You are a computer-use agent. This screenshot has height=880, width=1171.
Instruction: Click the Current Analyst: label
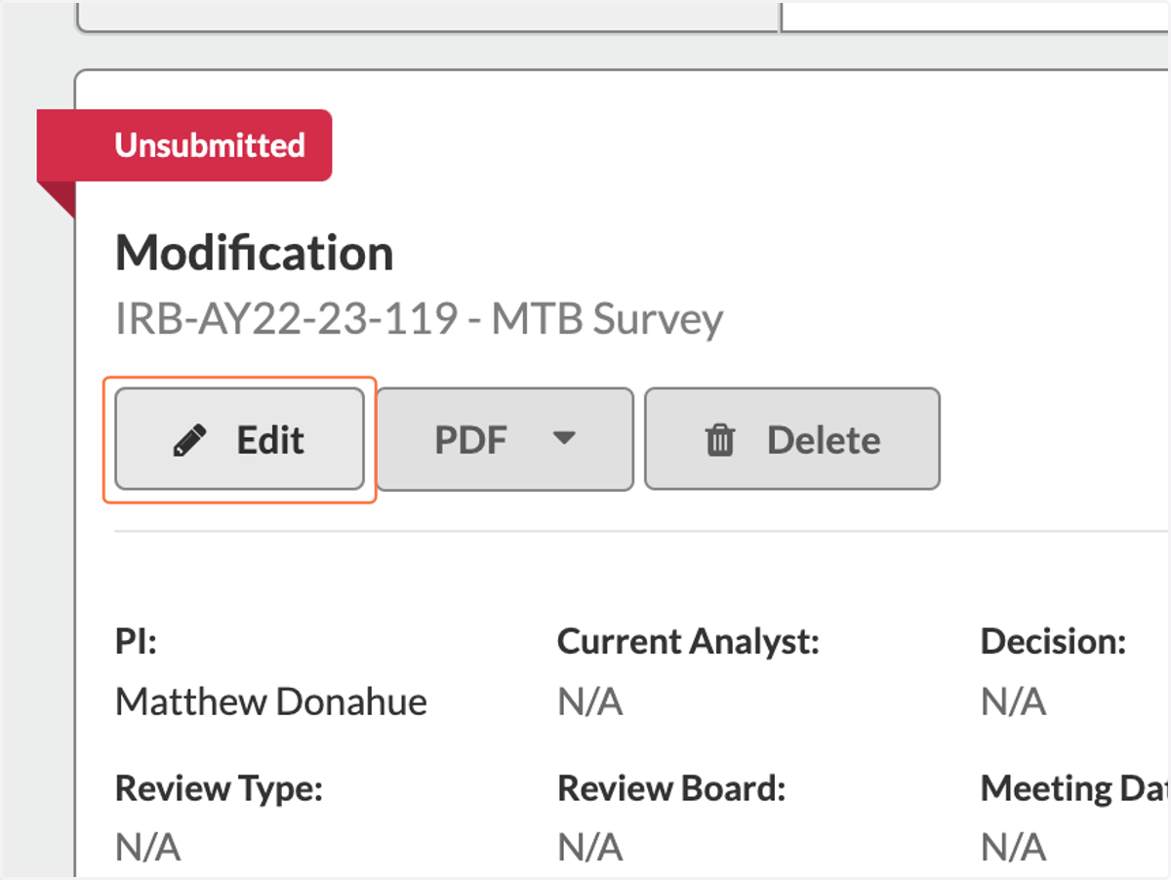click(688, 642)
